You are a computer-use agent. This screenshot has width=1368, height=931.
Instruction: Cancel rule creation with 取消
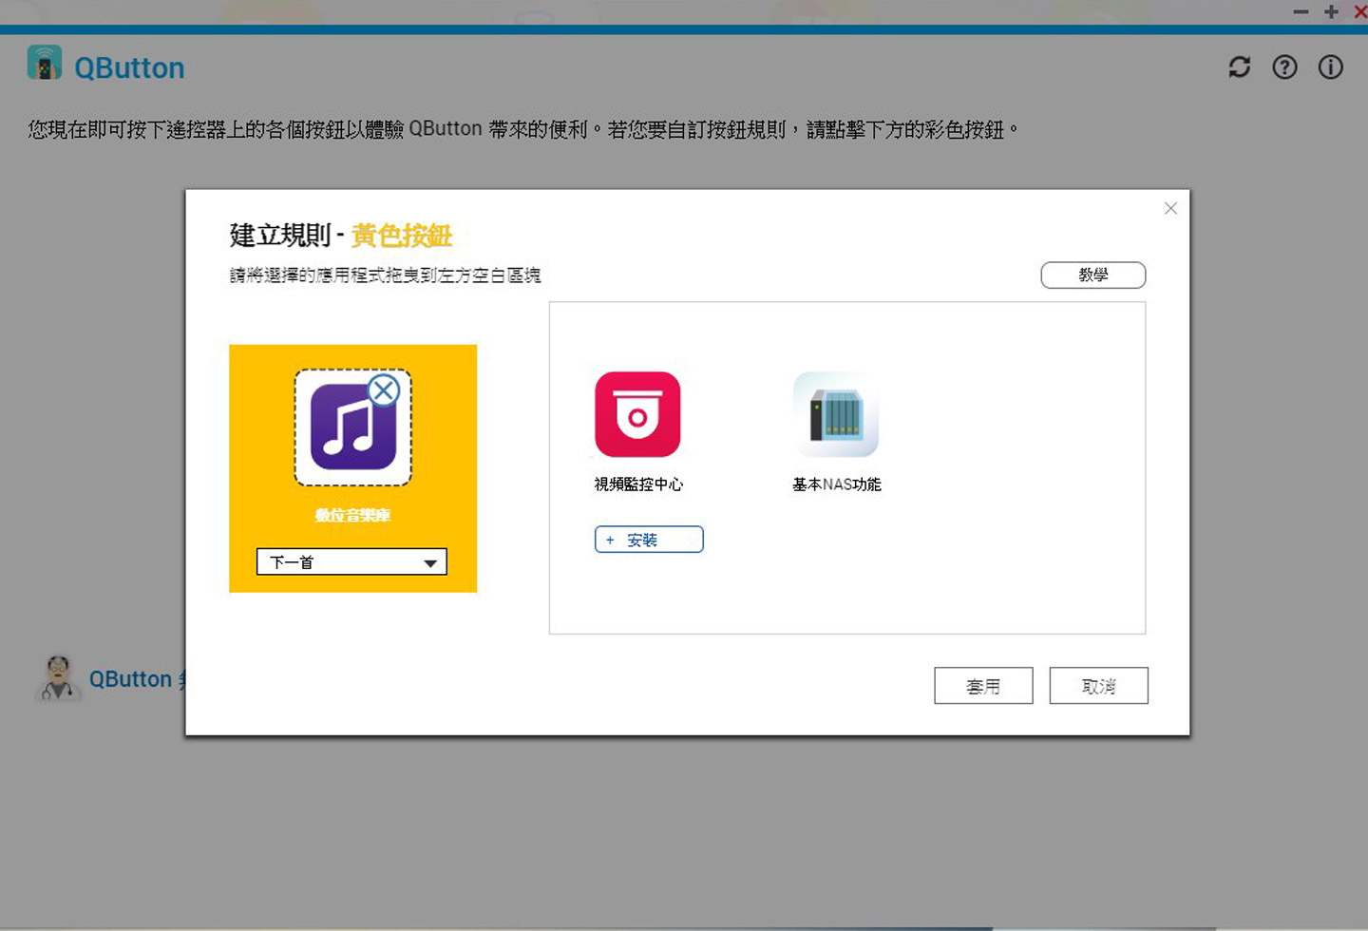1098,685
